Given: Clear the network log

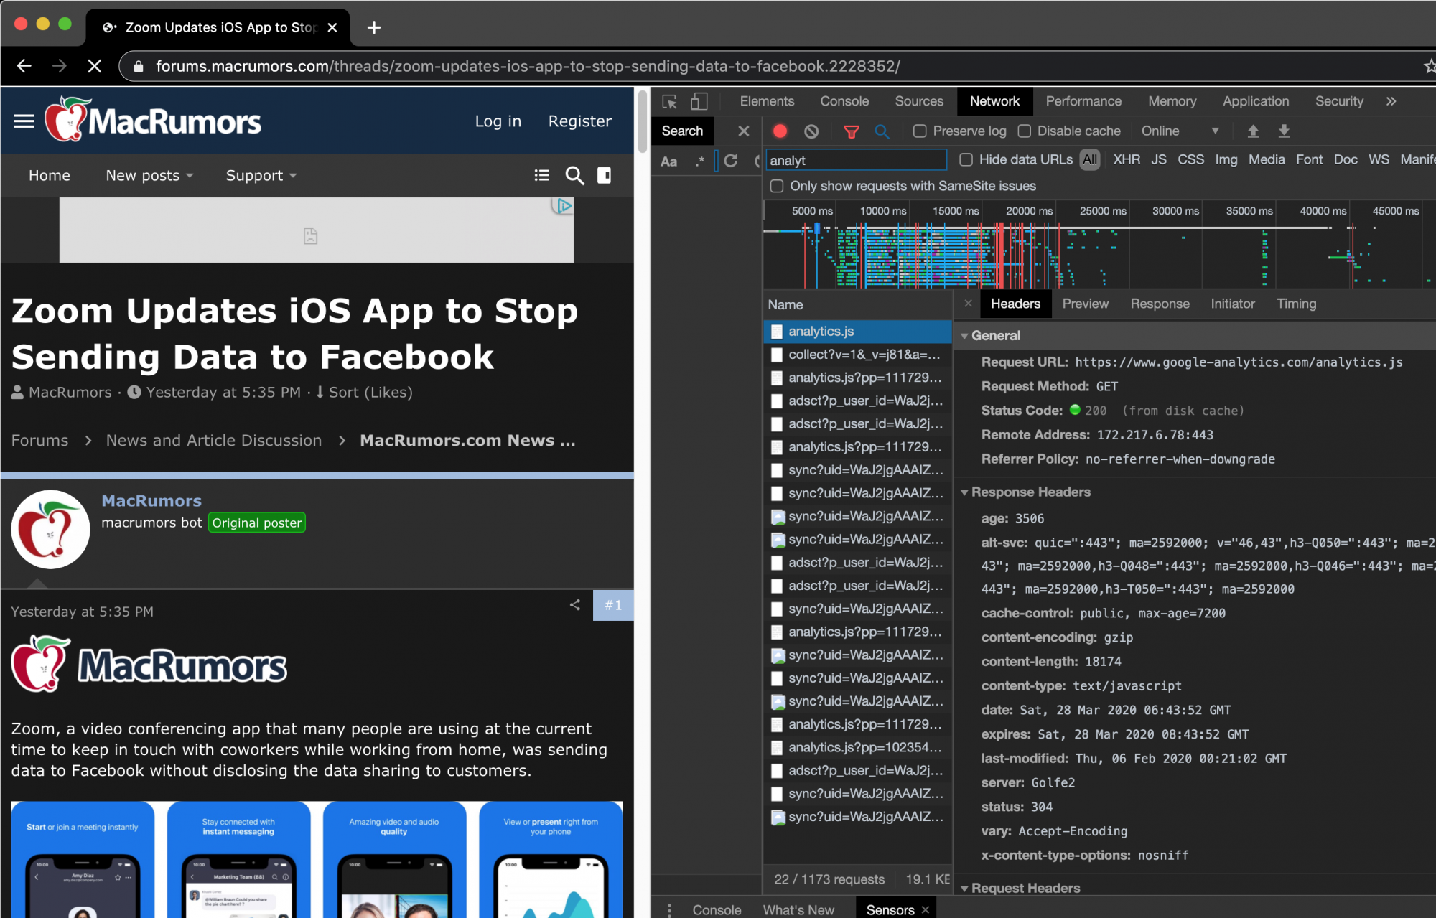Looking at the screenshot, I should coord(811,131).
